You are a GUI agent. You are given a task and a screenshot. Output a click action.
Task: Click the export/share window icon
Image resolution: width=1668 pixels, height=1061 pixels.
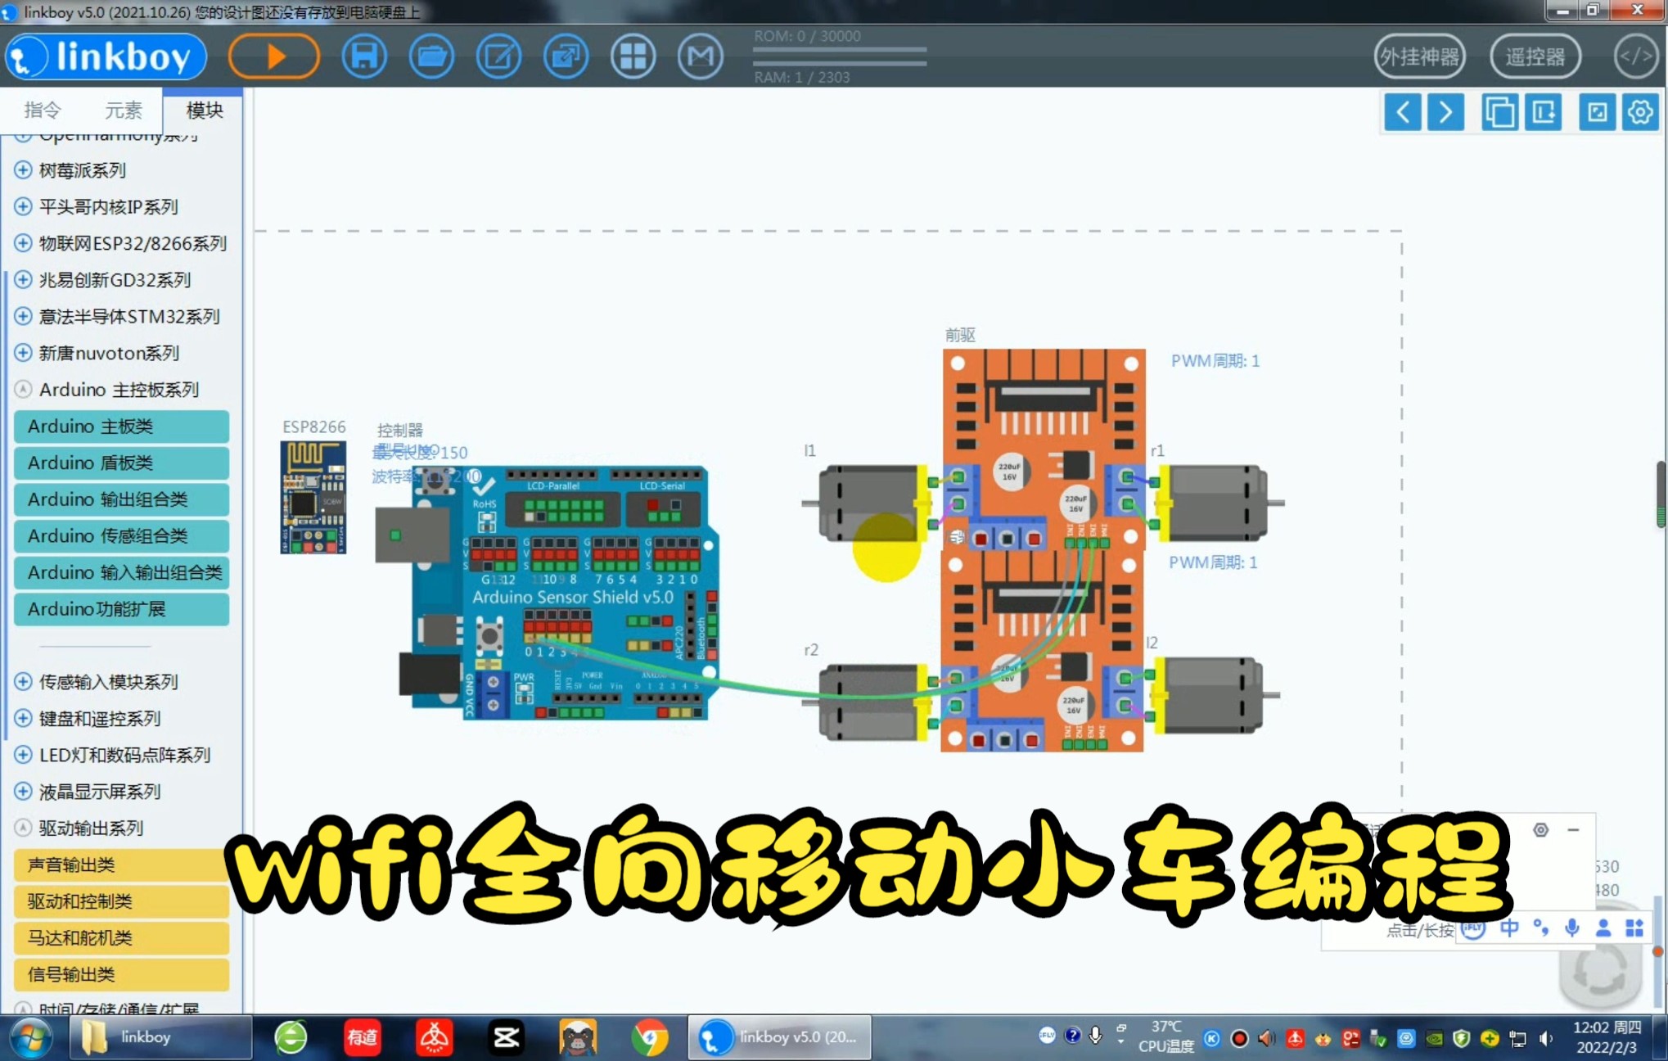pyautogui.click(x=566, y=56)
